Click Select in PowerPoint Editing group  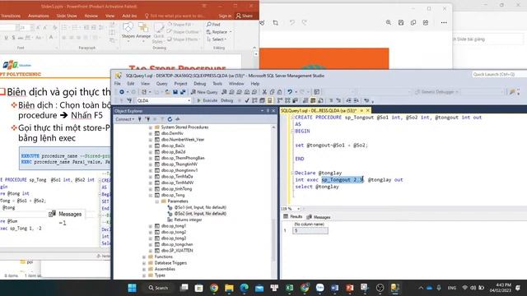[x=217, y=39]
